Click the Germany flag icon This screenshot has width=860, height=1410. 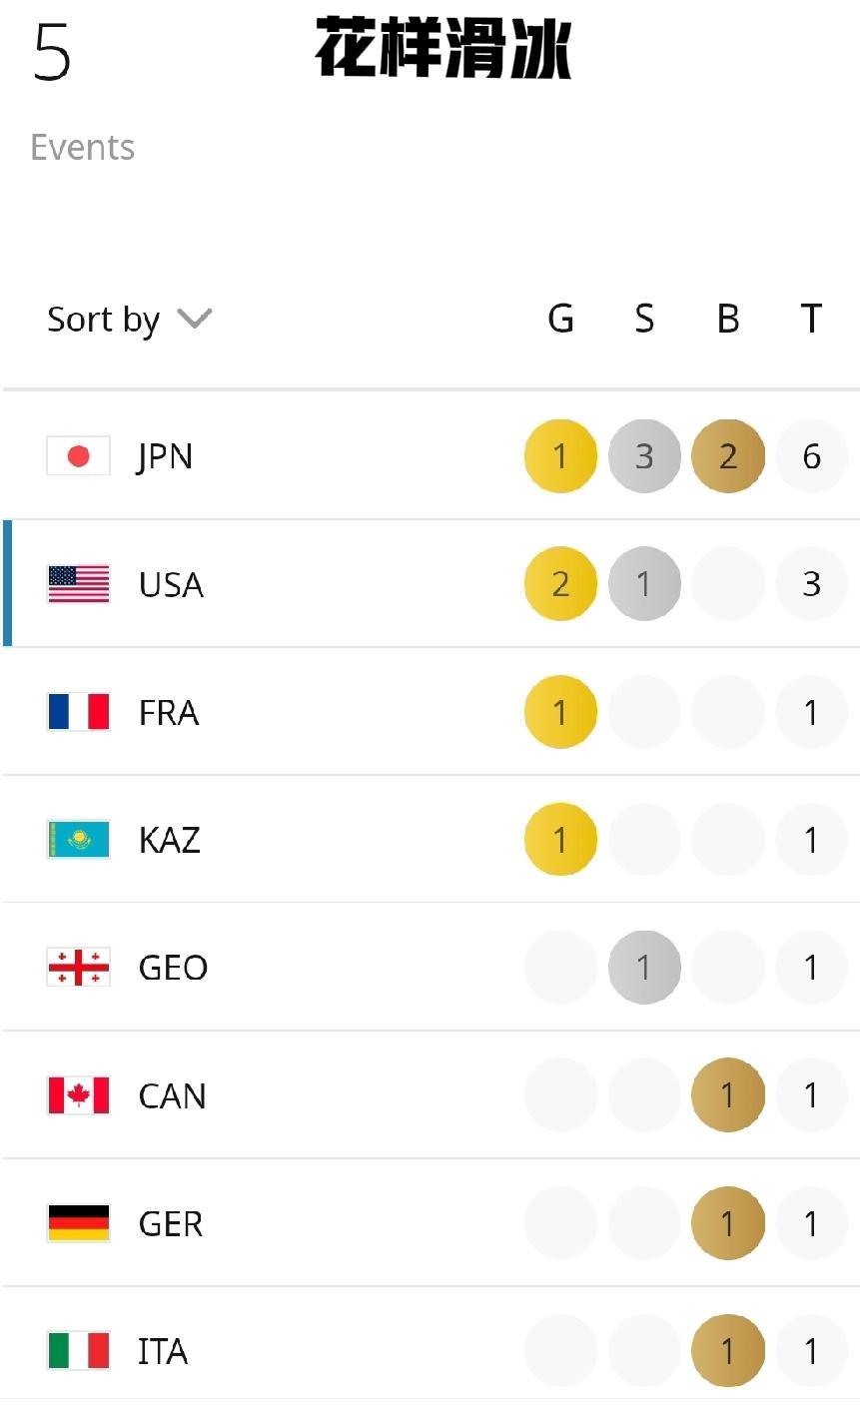click(78, 1223)
